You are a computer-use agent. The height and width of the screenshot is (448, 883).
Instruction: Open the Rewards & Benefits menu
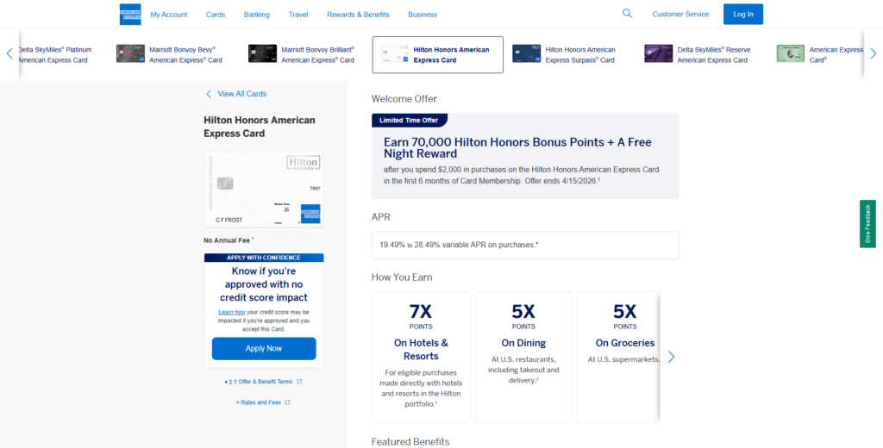click(358, 15)
